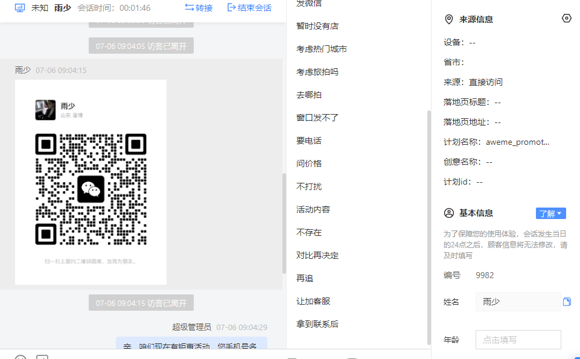Click the 姓名 field containing 雨少
580x359 pixels.
pos(518,302)
